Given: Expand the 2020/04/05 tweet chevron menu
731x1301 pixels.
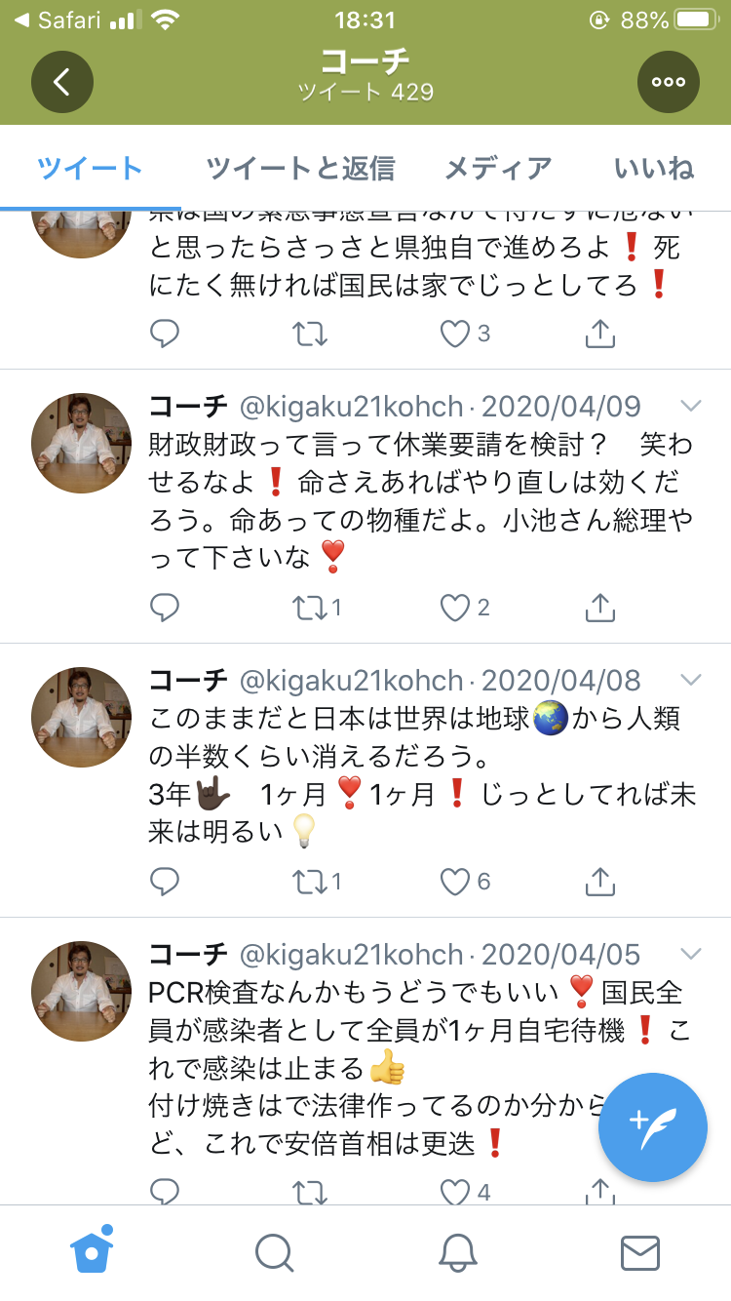Looking at the screenshot, I should (690, 954).
